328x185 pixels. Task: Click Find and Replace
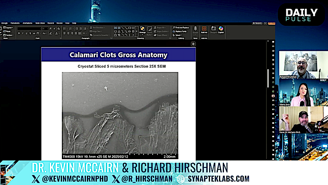181,27
